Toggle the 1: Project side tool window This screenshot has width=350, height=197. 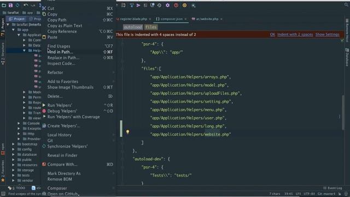pos(3,27)
